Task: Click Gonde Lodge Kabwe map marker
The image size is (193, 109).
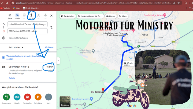Action: 165,15
